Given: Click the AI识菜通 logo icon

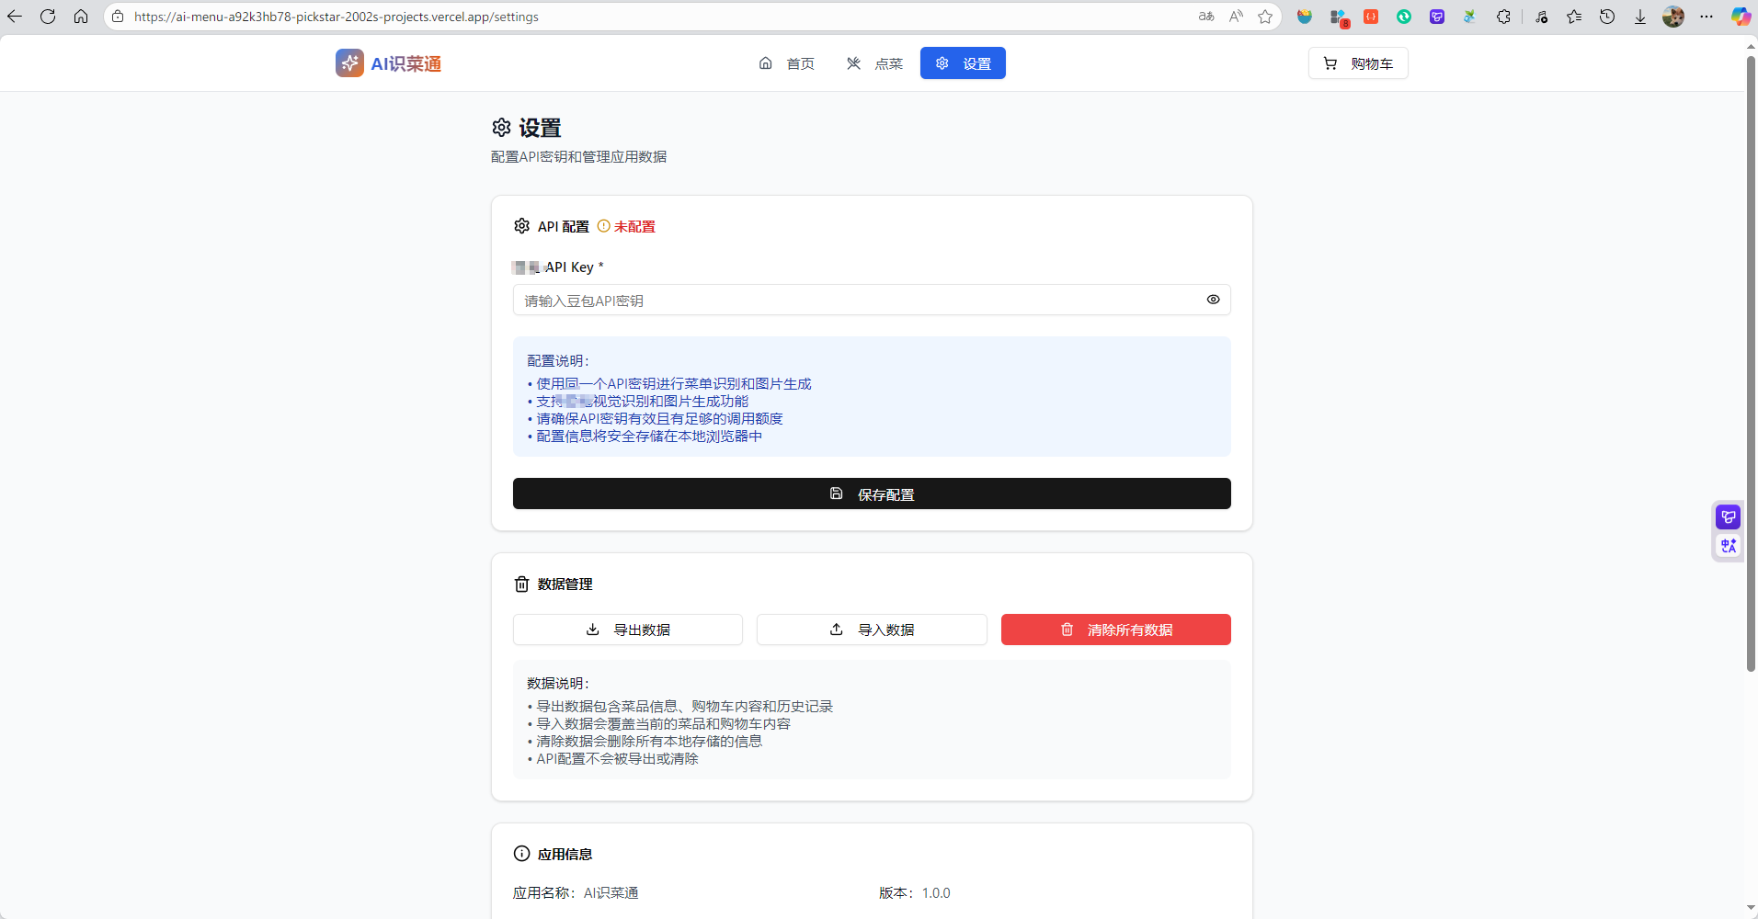Looking at the screenshot, I should pyautogui.click(x=349, y=62).
